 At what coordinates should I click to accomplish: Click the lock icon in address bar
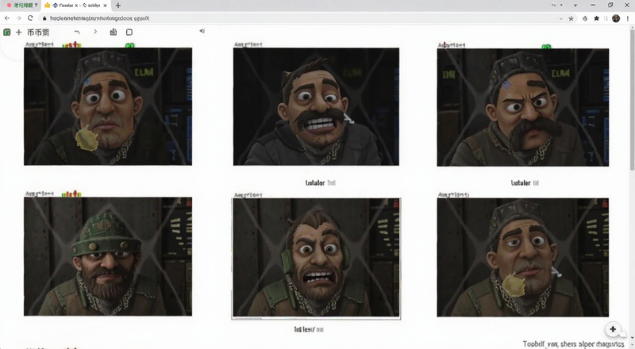(44, 18)
